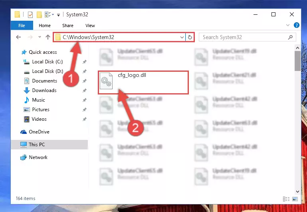Open Videos in the sidebar

(39, 119)
